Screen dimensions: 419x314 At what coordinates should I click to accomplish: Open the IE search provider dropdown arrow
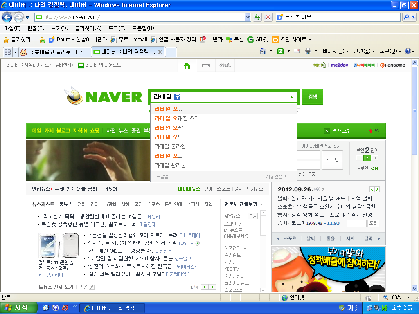(x=413, y=17)
